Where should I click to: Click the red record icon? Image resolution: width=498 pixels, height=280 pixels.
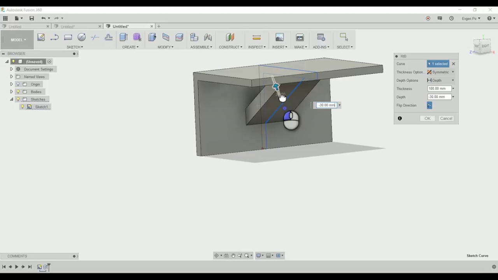(x=428, y=18)
